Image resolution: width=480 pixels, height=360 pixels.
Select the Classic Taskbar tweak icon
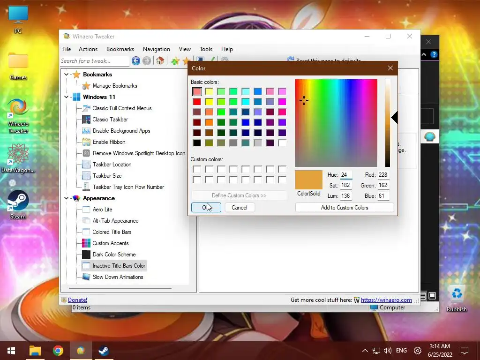click(86, 120)
